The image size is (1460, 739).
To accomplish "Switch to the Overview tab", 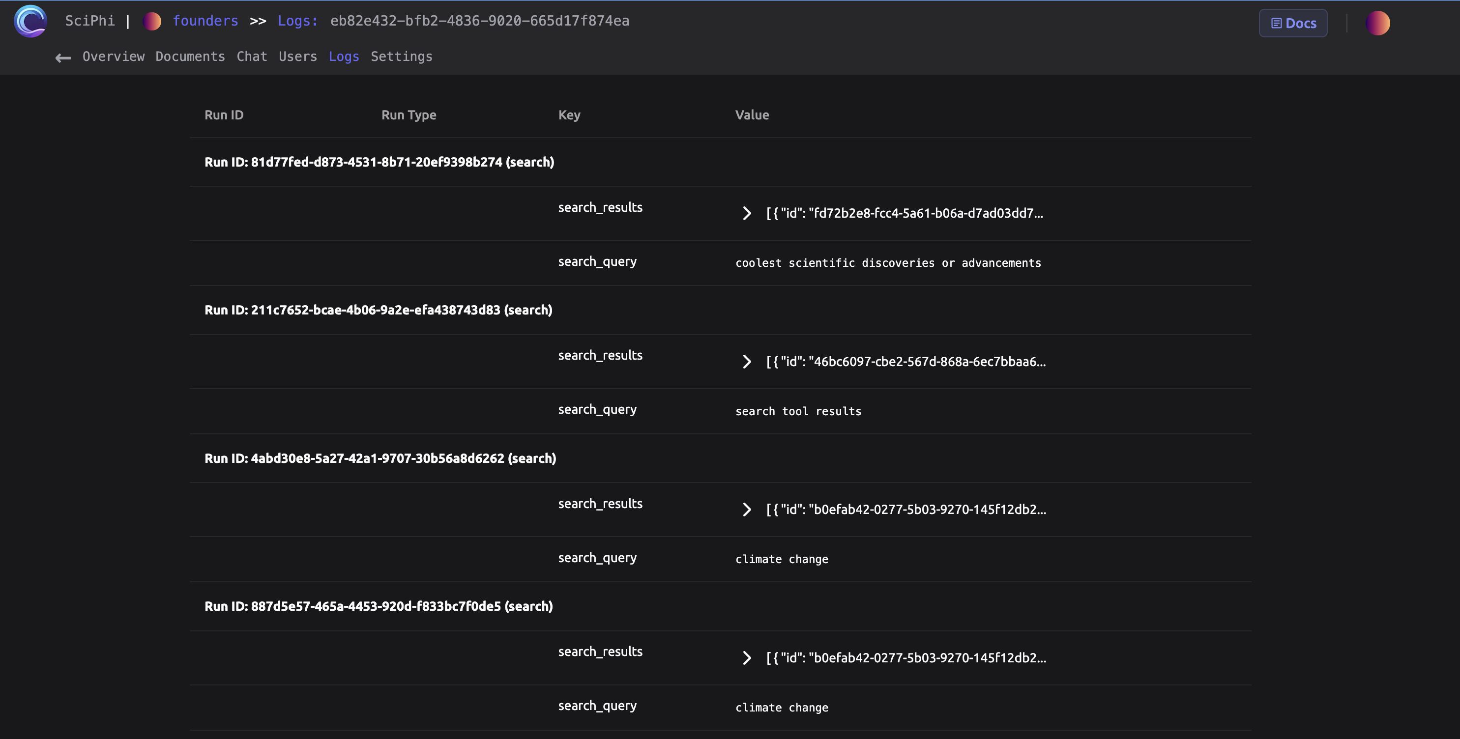I will pos(114,57).
